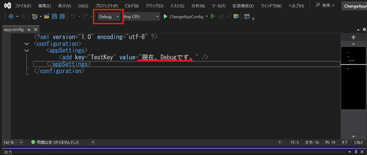Open the デバッグ(D) menu
Screen dimensions: 367x155
(x=155, y=6)
